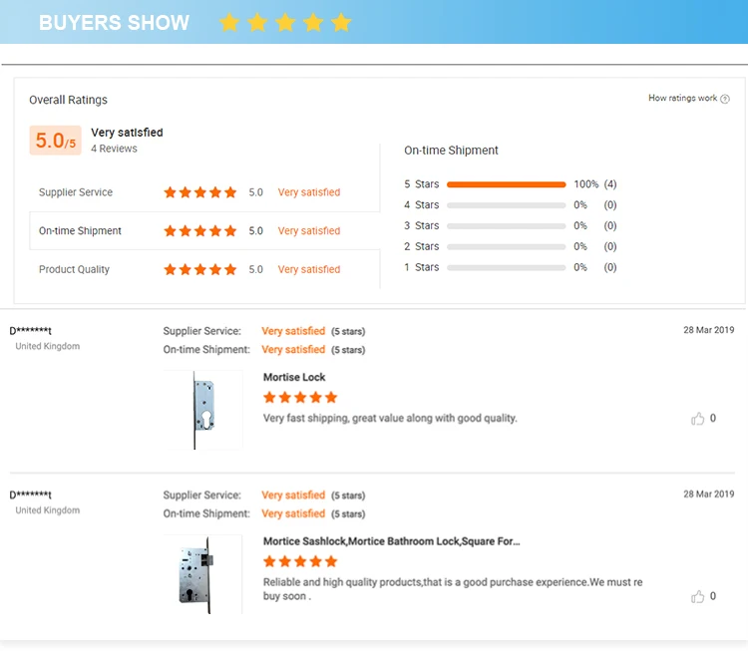Click the 5.0/5 overall score badge
The image size is (748, 651).
click(55, 141)
